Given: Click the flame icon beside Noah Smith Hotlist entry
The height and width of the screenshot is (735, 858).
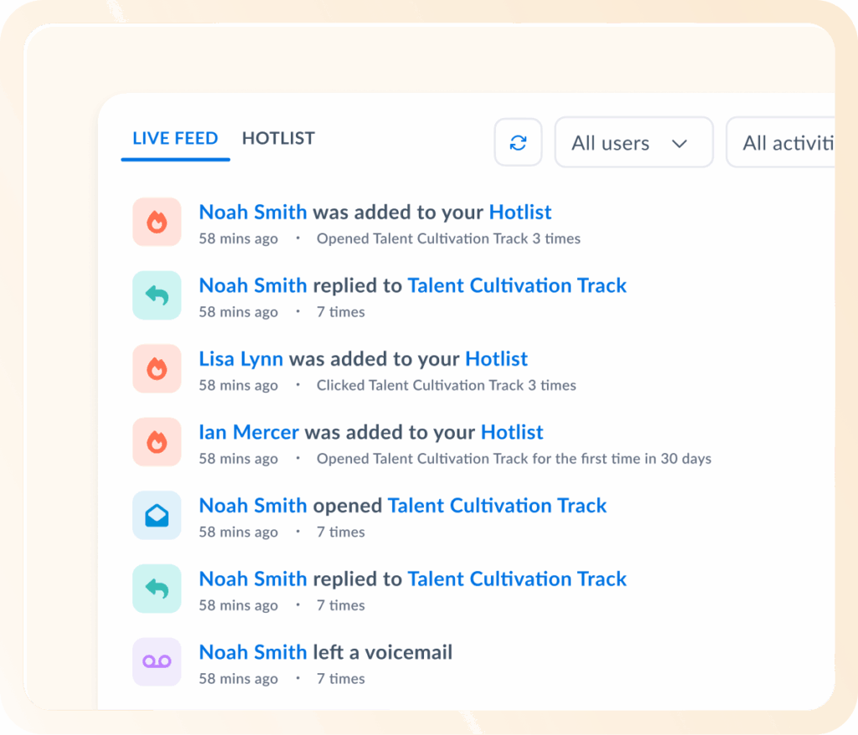Looking at the screenshot, I should (157, 222).
